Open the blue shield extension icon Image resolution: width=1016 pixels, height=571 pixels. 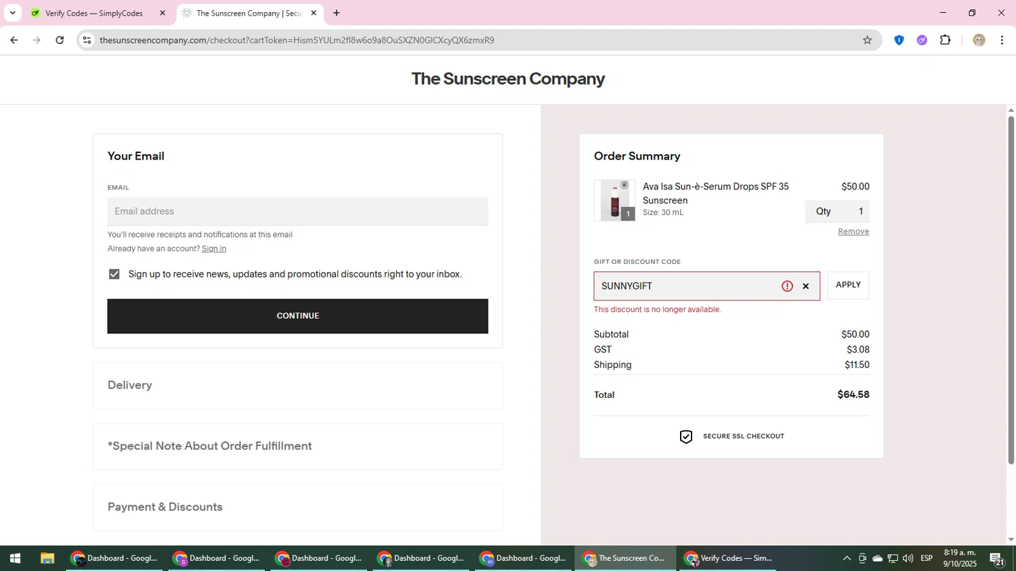pos(899,40)
